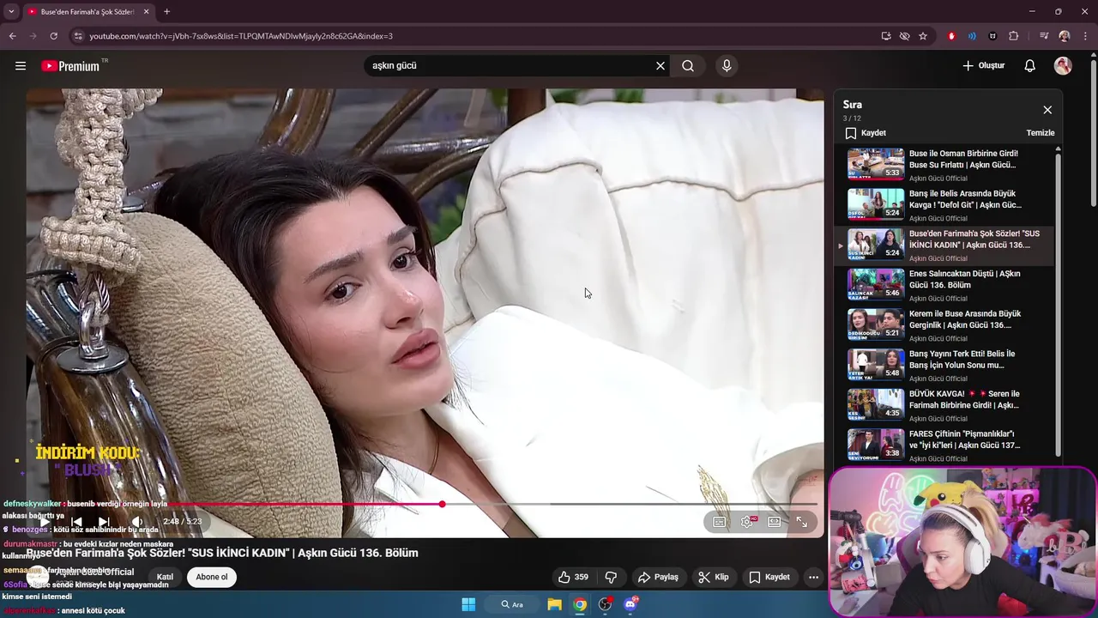Bookmark this page with star icon

tap(923, 36)
